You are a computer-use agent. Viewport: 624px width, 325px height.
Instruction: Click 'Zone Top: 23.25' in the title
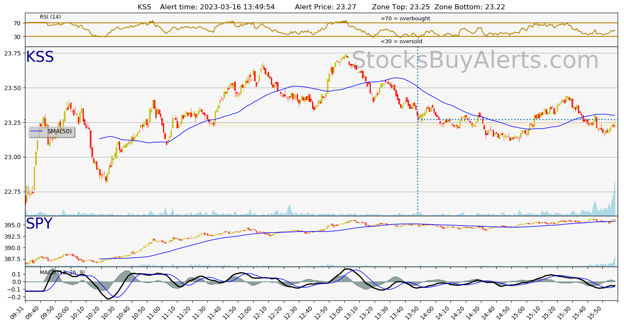click(x=401, y=7)
